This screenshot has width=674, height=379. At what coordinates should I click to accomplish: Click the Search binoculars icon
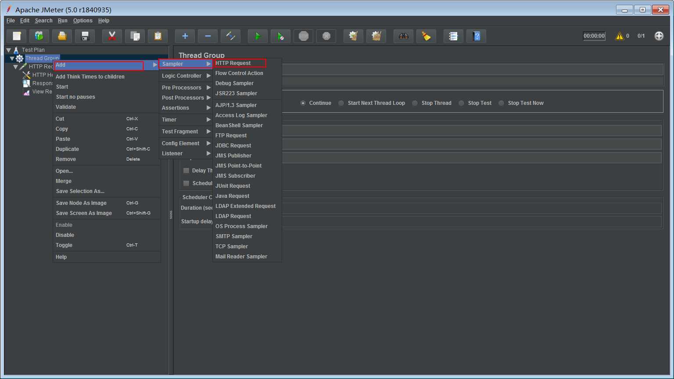click(x=403, y=36)
